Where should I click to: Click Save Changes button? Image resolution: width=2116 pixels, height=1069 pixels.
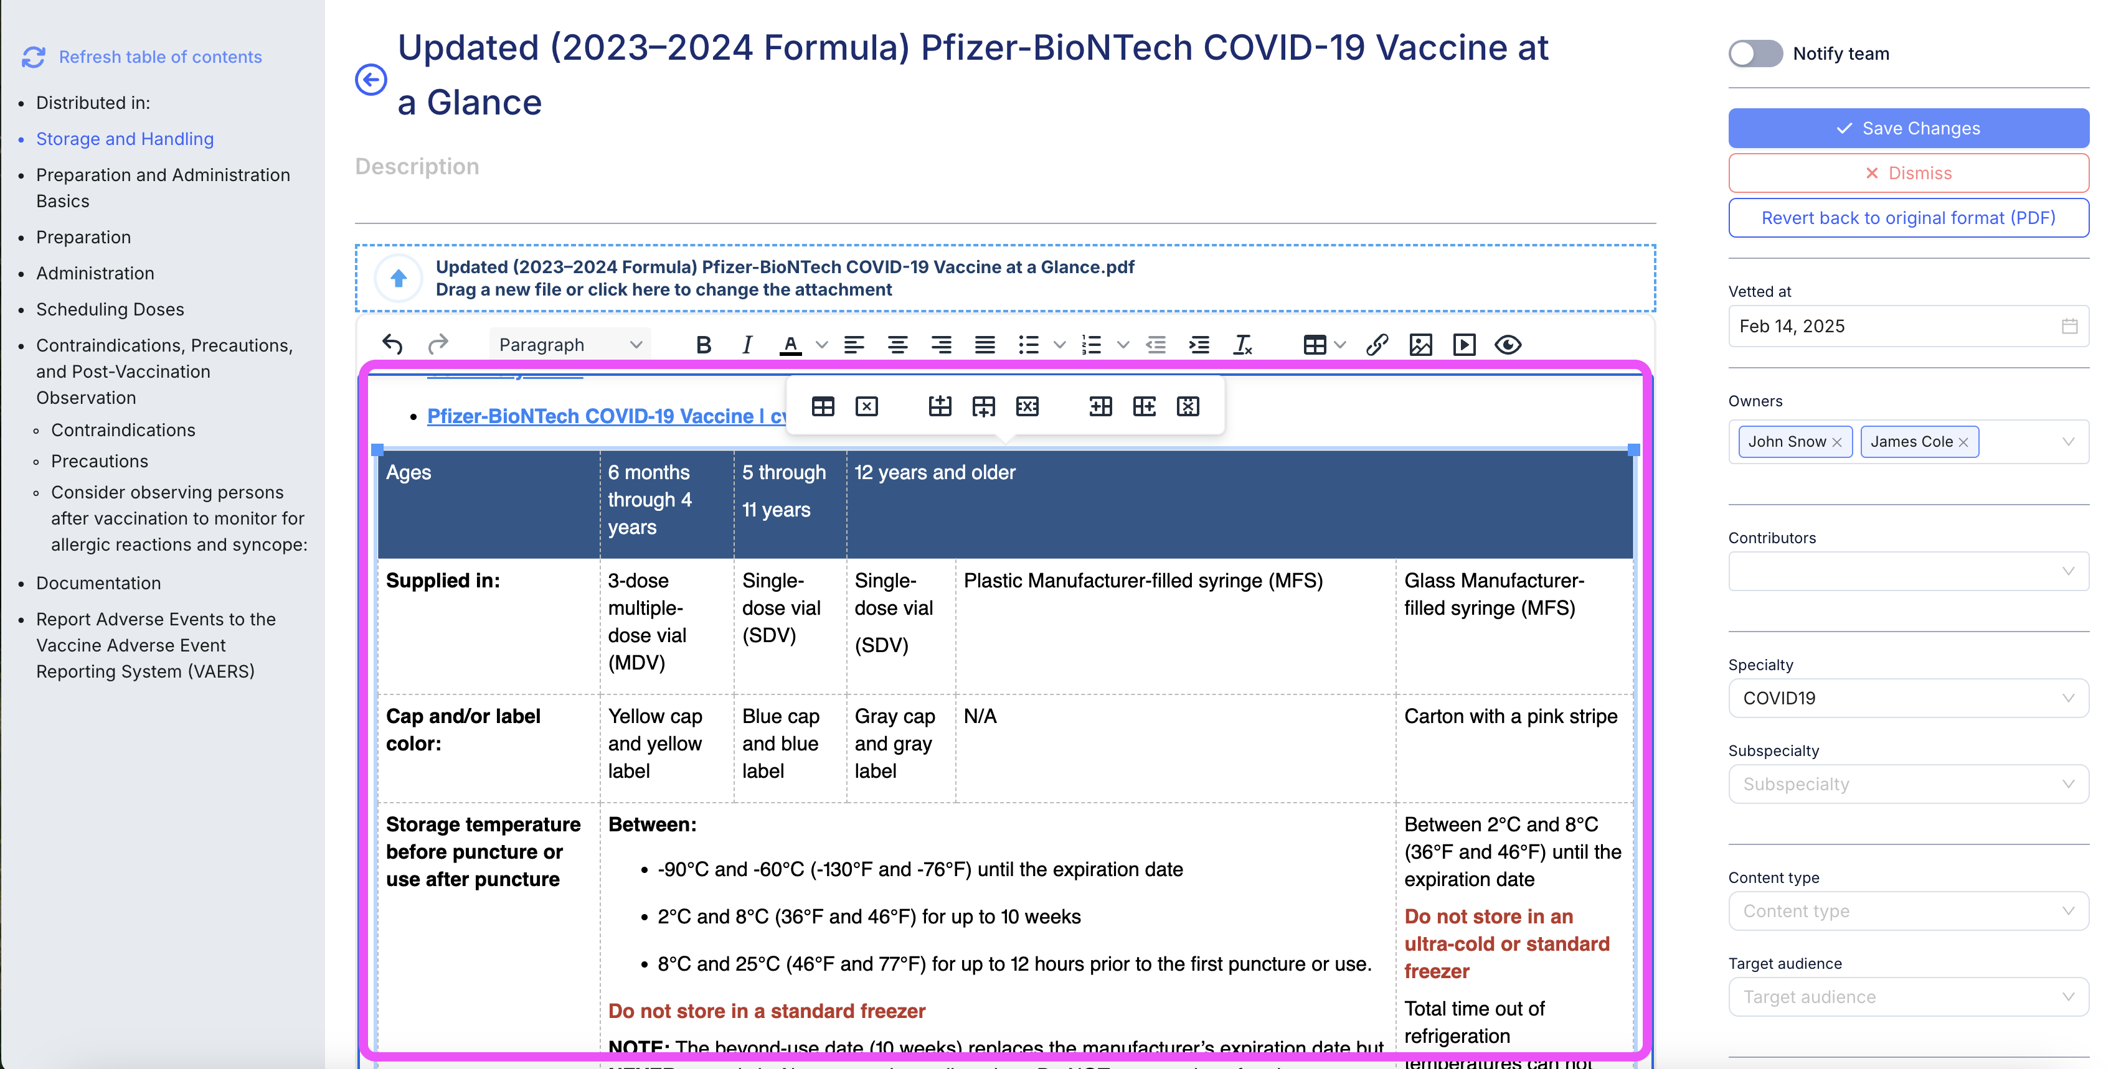pos(1908,128)
